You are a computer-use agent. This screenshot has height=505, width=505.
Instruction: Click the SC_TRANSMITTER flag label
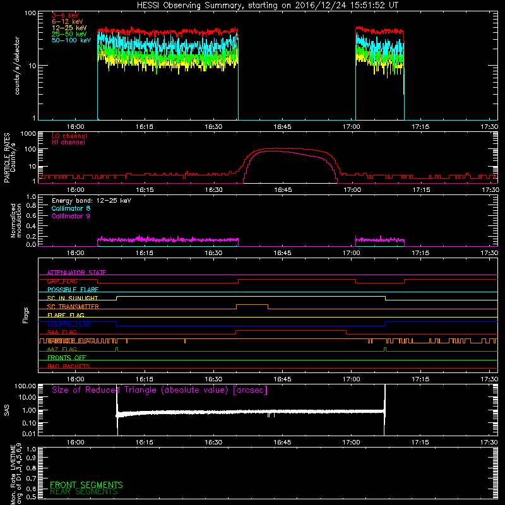(73, 307)
